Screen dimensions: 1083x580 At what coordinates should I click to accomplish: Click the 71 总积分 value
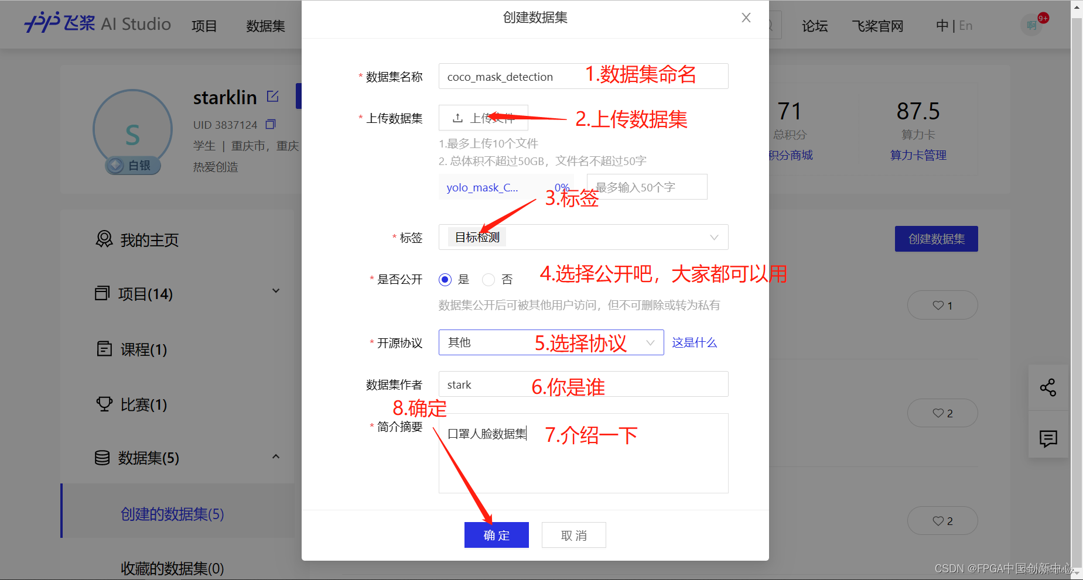[789, 111]
